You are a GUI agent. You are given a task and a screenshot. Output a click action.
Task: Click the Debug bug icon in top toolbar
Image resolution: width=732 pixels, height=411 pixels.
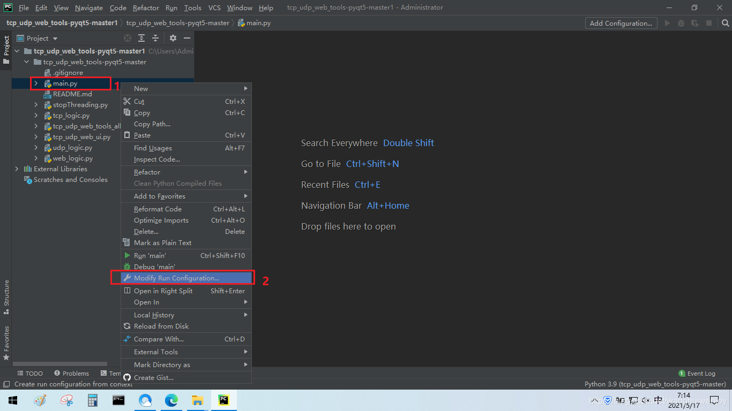681,23
